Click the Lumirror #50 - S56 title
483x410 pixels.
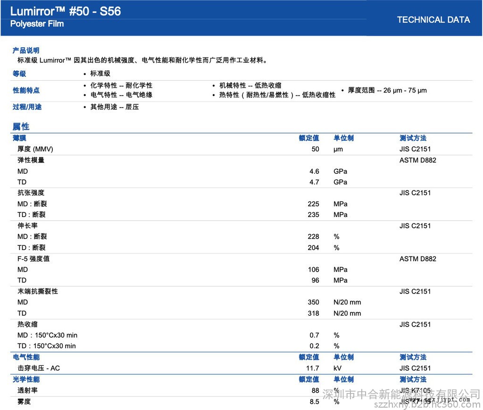click(x=66, y=11)
